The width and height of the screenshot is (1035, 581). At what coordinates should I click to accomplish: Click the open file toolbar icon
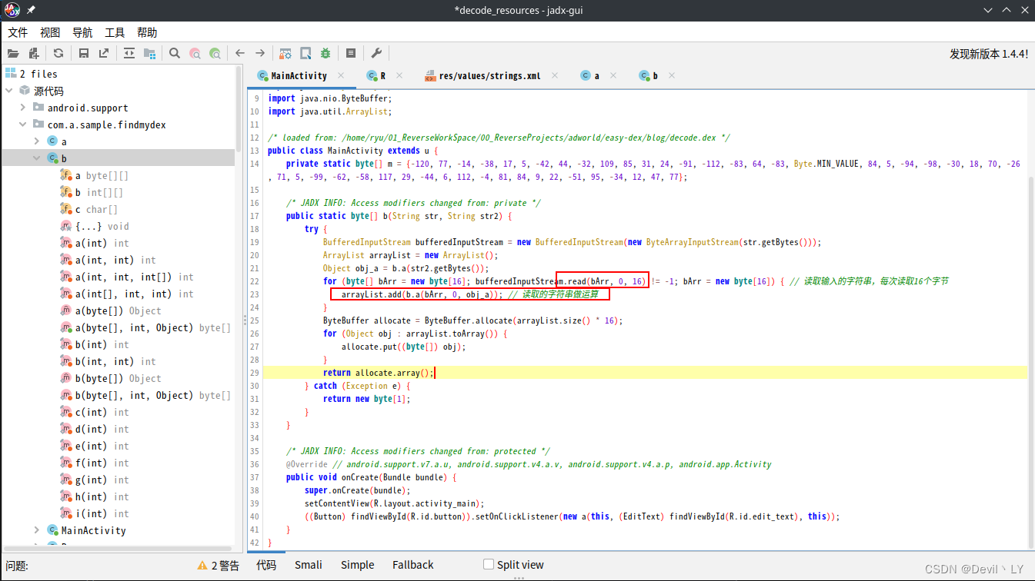point(13,53)
